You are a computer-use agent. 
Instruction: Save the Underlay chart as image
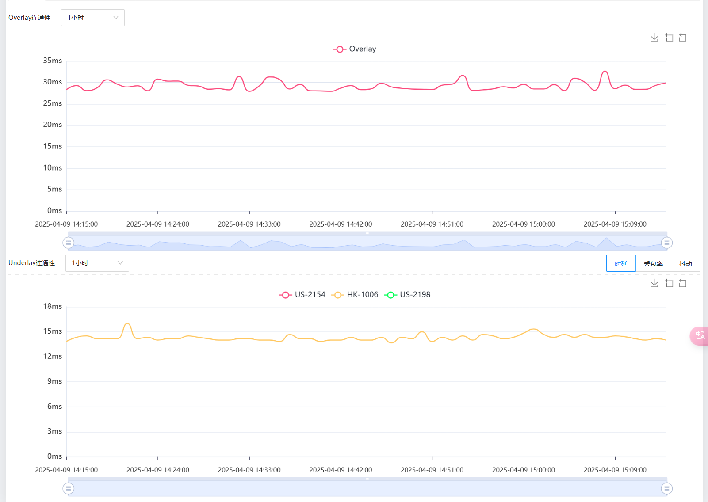coord(654,283)
